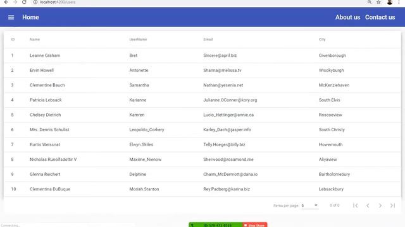Open items per page dropdown
This screenshot has width=405, height=227.
click(x=309, y=206)
